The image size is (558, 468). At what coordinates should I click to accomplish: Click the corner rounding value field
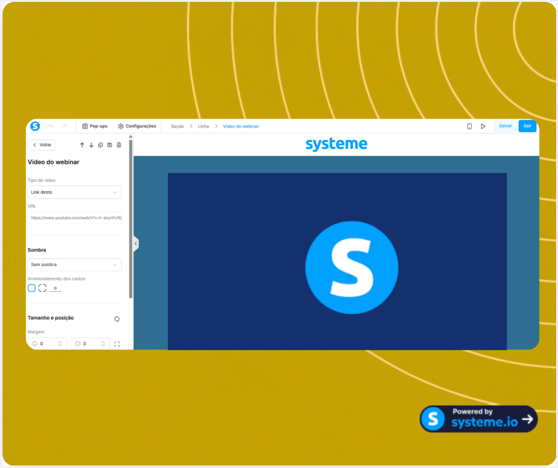tap(55, 288)
